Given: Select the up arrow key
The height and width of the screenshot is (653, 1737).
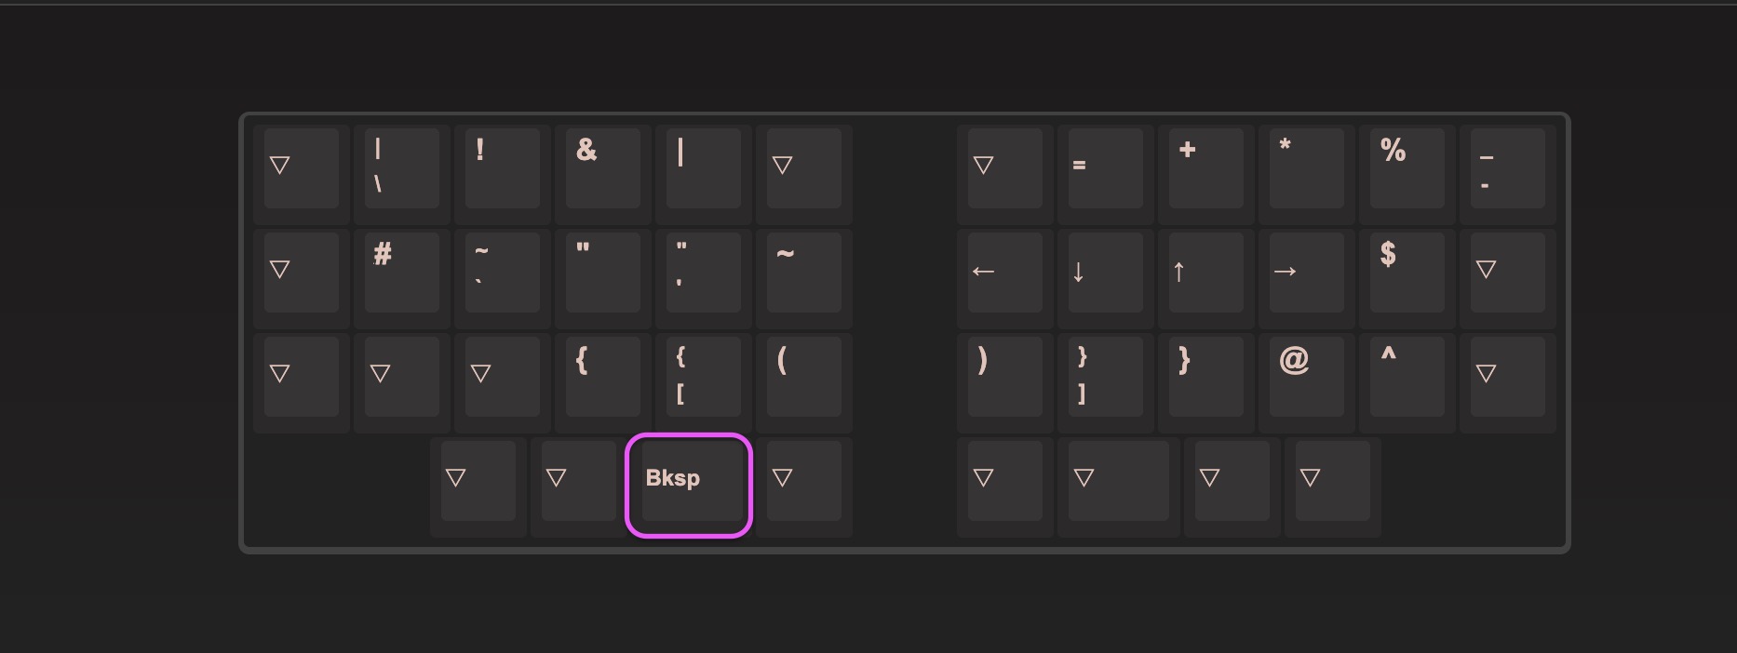Looking at the screenshot, I should 1205,273.
